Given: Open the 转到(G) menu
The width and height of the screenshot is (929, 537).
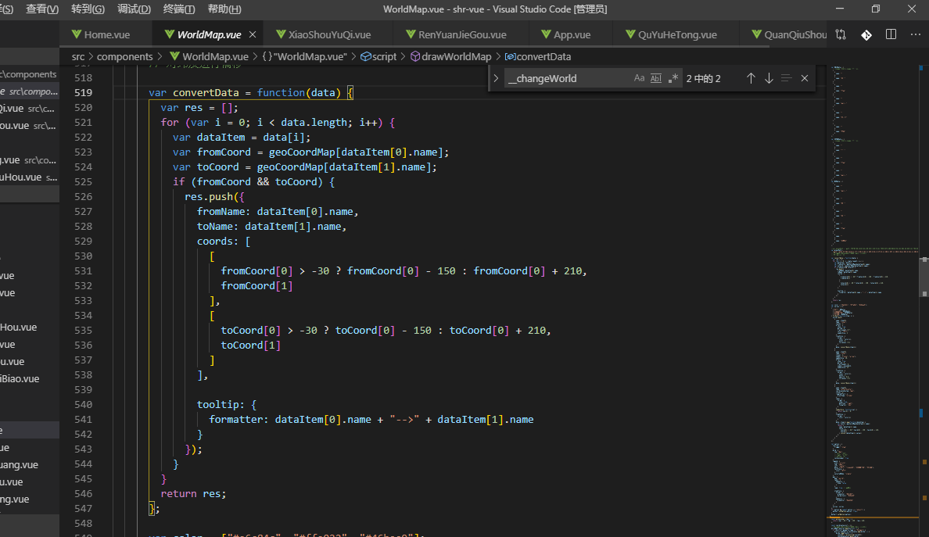Looking at the screenshot, I should pos(88,9).
